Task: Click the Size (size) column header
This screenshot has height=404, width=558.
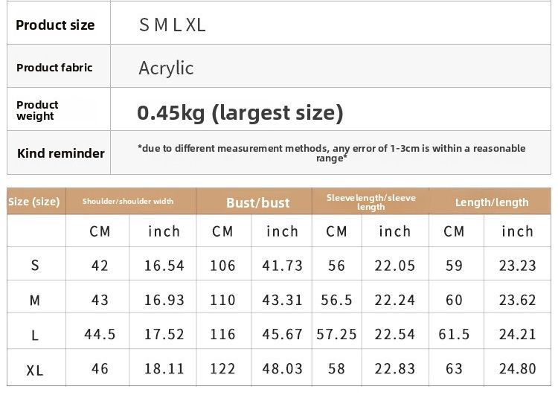Action: (x=34, y=202)
